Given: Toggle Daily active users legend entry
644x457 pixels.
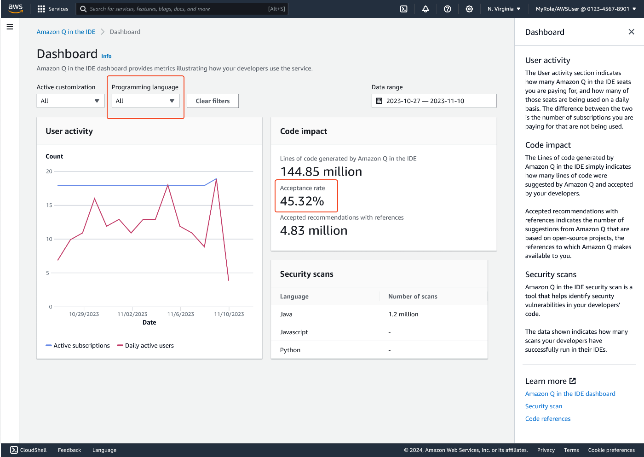Looking at the screenshot, I should click(145, 346).
